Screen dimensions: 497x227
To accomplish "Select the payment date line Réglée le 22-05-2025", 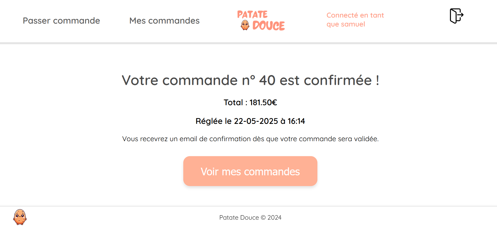I will (250, 121).
